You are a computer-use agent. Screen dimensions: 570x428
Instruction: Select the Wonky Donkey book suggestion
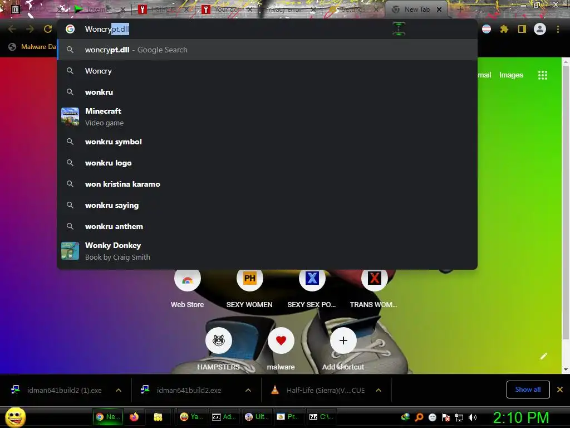pyautogui.click(x=267, y=251)
